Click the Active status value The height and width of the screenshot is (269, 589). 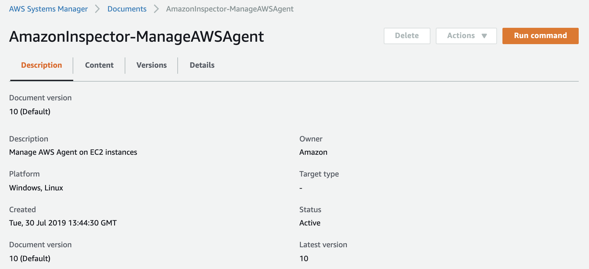coord(310,223)
